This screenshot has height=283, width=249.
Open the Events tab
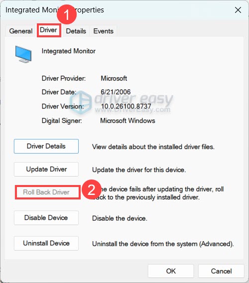(104, 31)
